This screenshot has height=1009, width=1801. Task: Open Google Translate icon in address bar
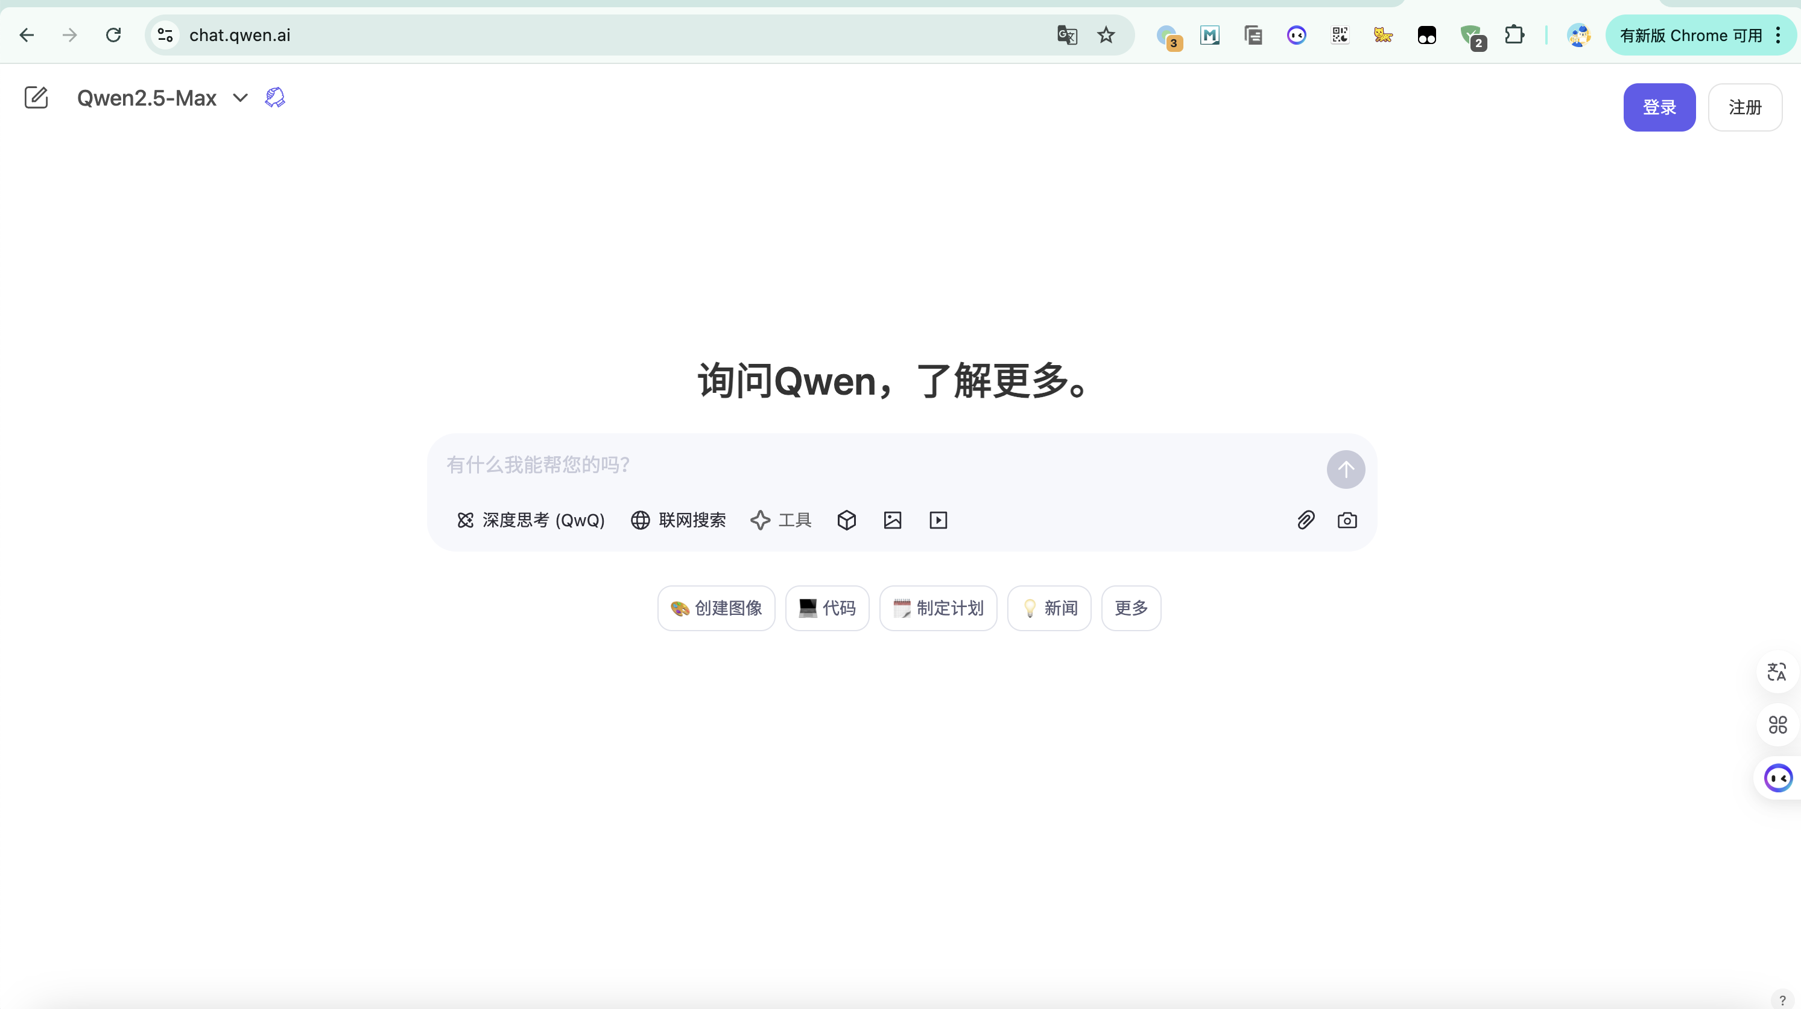pos(1067,35)
